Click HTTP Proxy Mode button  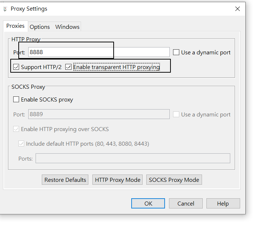click(x=118, y=180)
